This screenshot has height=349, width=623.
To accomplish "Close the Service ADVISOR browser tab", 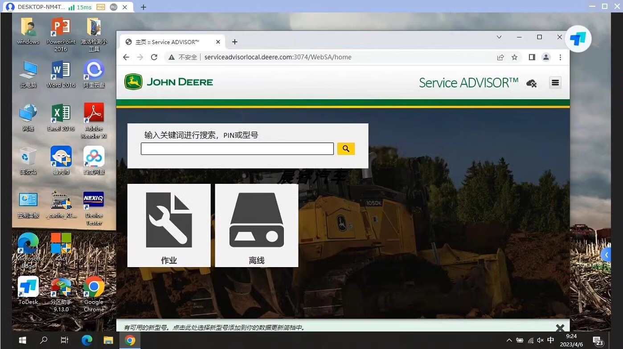I will [x=218, y=42].
